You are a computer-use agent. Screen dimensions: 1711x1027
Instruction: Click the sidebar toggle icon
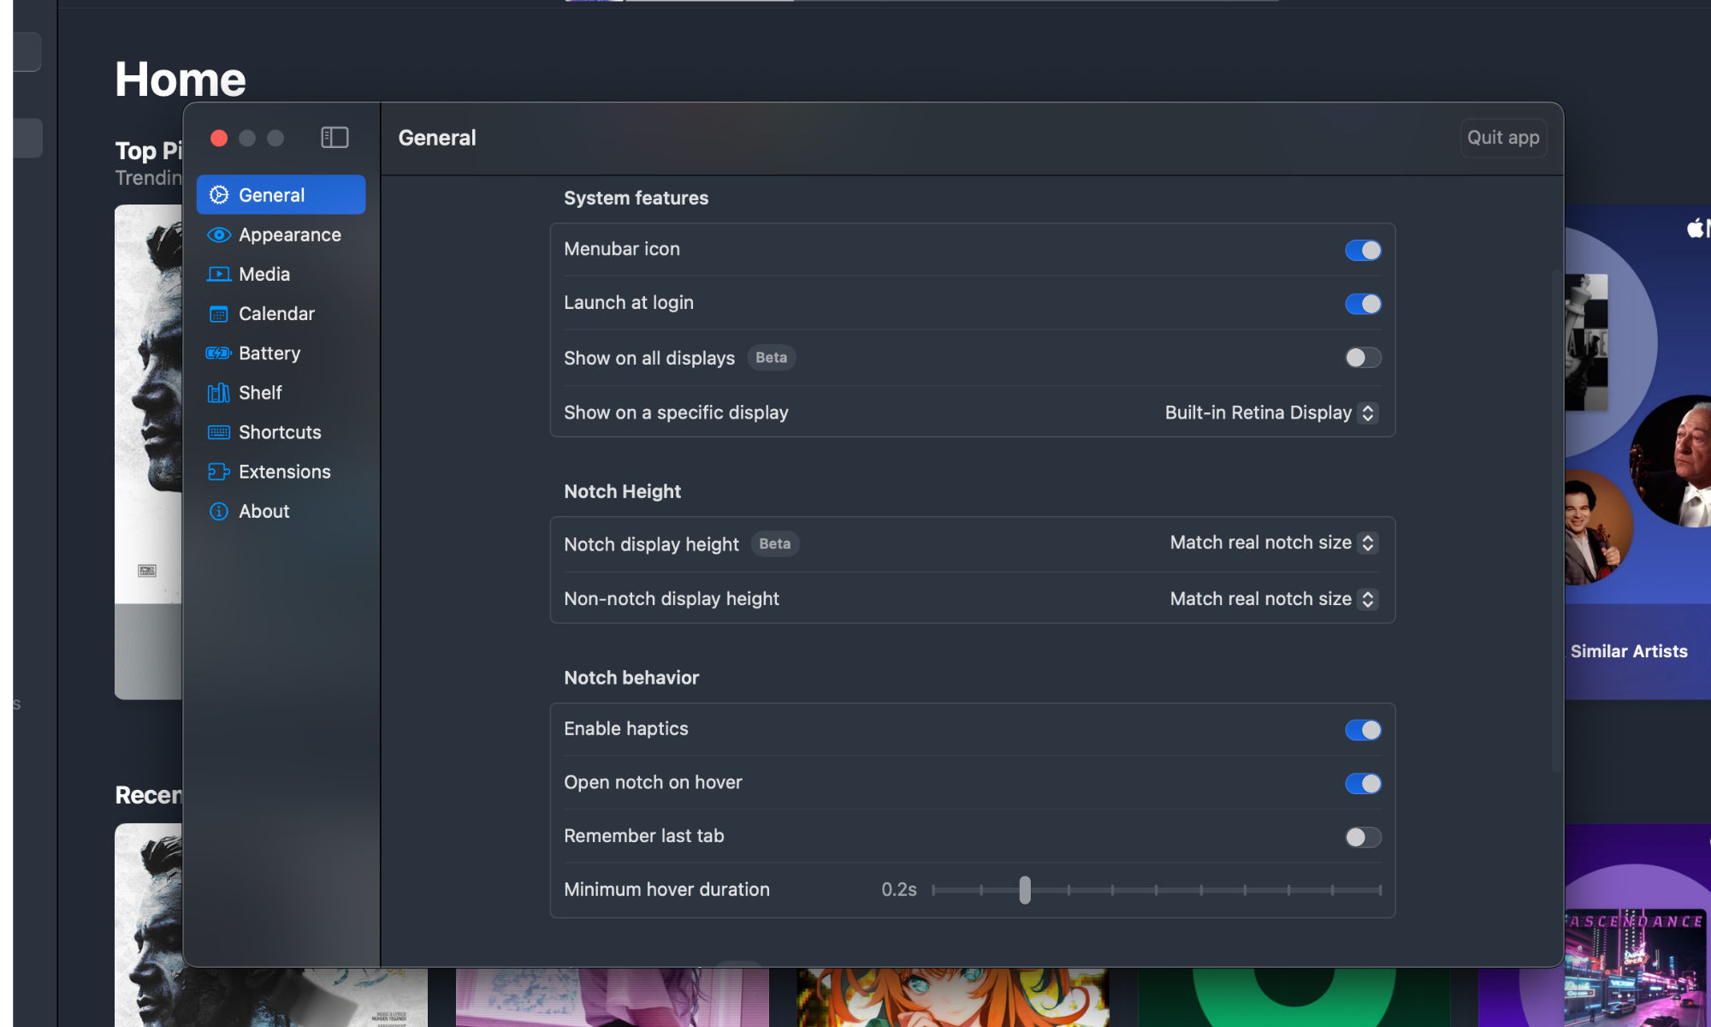pos(335,138)
